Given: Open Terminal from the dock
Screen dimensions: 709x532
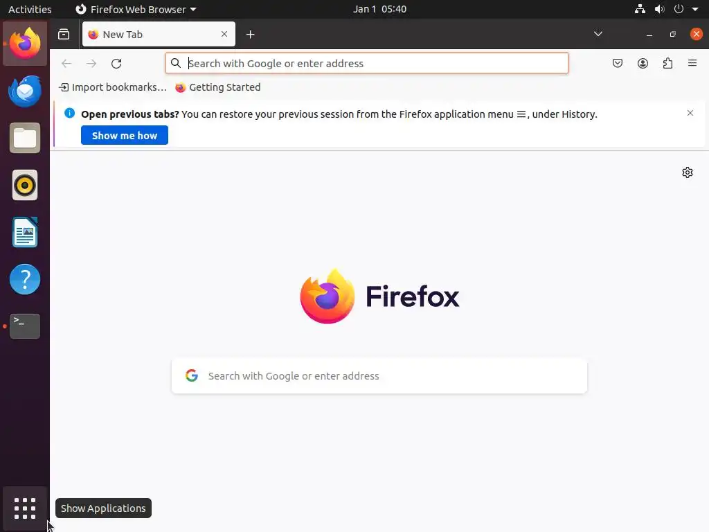Looking at the screenshot, I should [x=25, y=326].
